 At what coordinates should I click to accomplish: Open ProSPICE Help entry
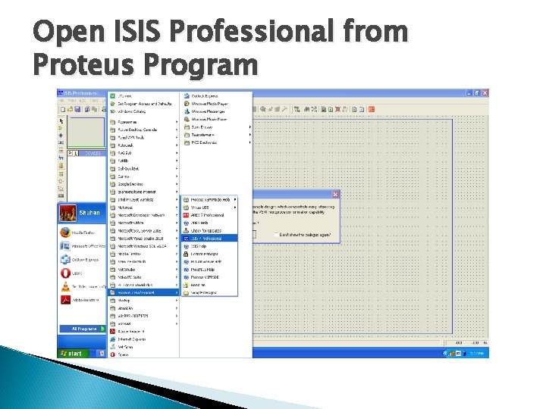click(x=209, y=270)
